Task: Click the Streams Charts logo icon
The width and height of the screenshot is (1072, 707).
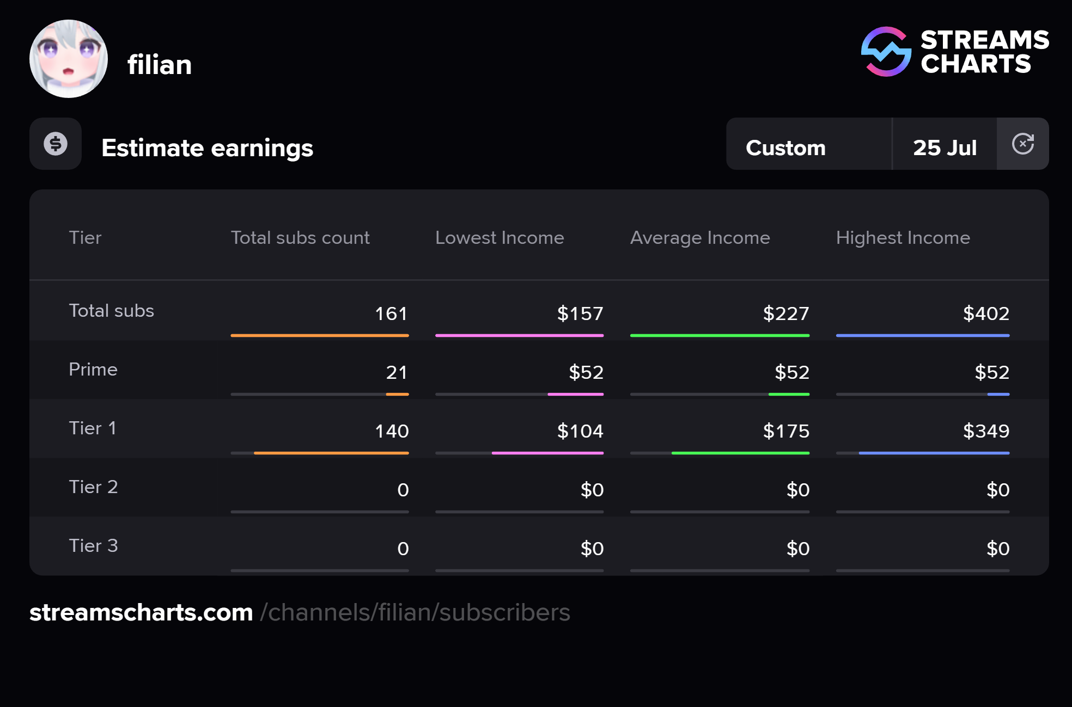Action: [886, 52]
